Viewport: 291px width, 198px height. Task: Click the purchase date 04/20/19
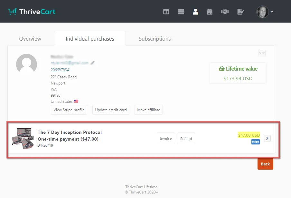pyautogui.click(x=45, y=145)
